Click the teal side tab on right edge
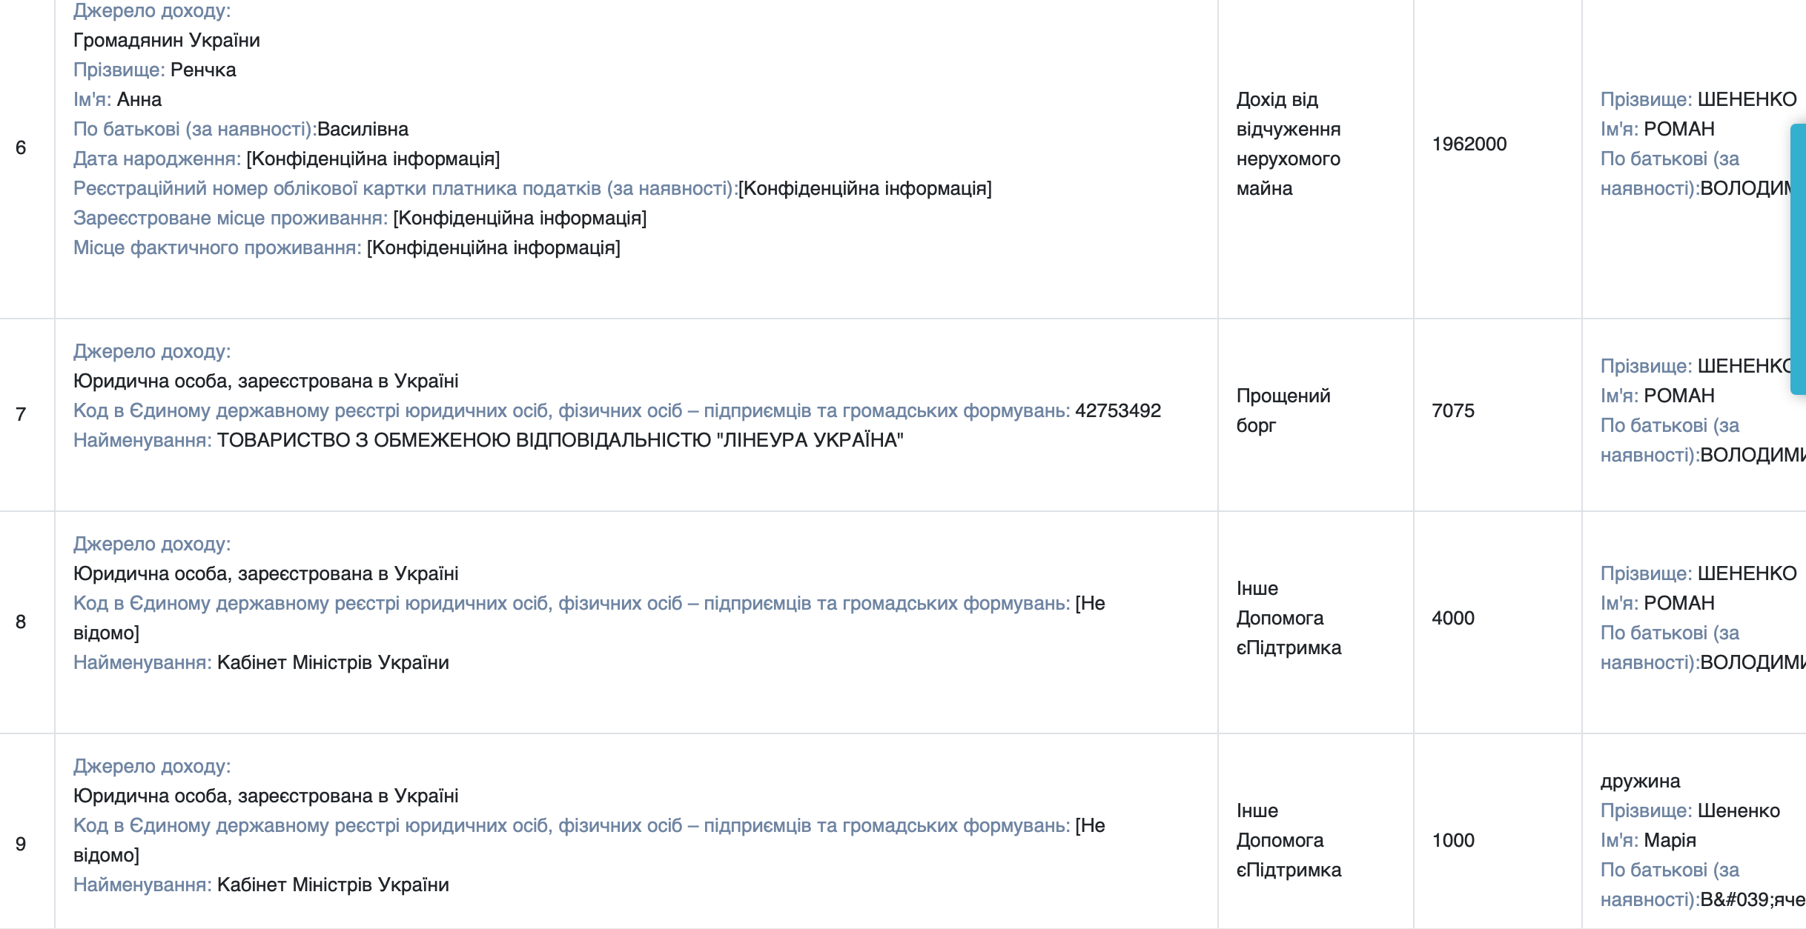1806x929 pixels. (x=1799, y=259)
